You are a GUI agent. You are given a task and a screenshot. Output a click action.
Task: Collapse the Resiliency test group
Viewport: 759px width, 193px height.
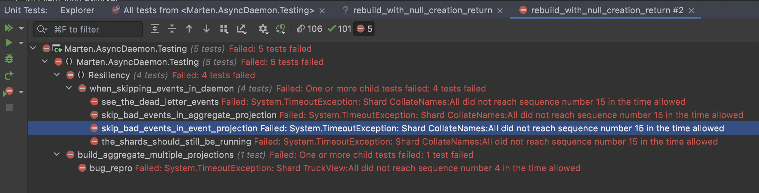(56, 75)
